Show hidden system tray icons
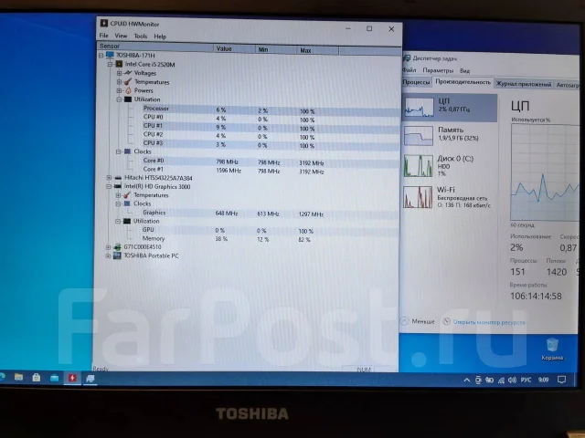585x438 pixels. click(x=467, y=380)
